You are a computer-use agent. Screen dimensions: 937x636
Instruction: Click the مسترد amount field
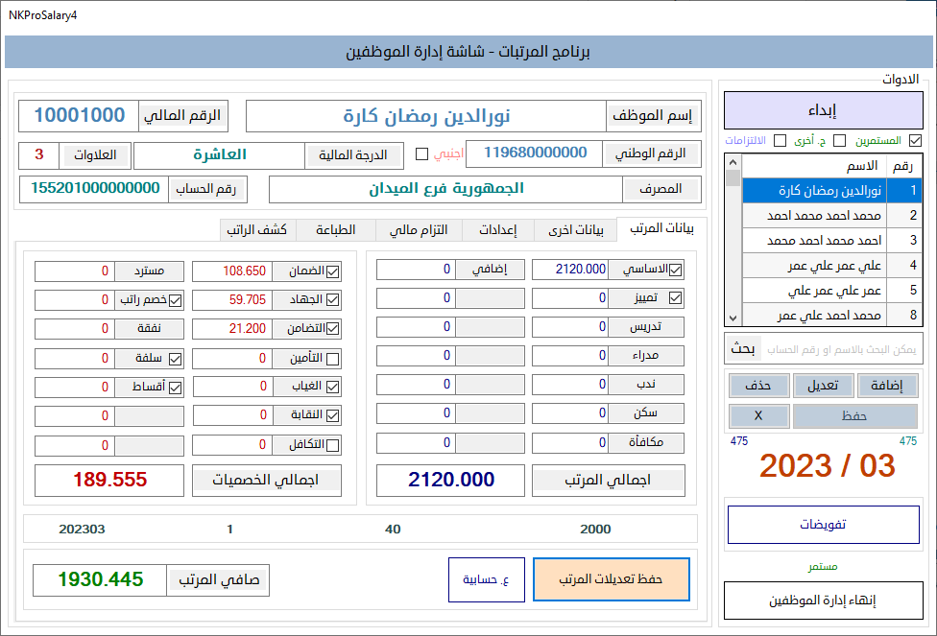coord(75,271)
